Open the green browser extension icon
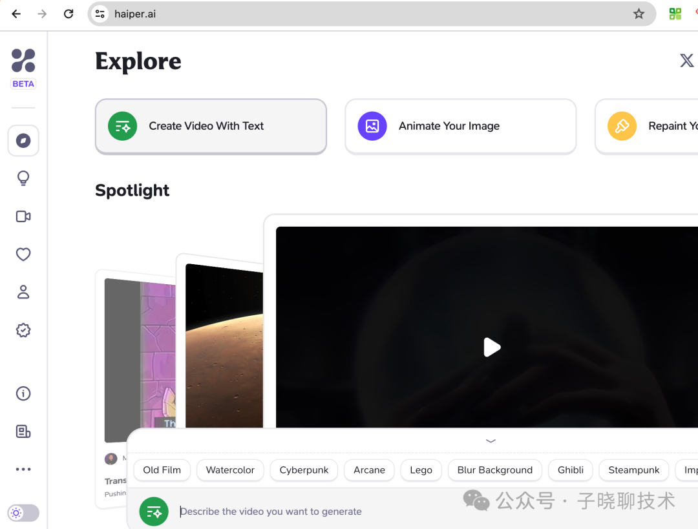The height and width of the screenshot is (529, 698). (675, 14)
